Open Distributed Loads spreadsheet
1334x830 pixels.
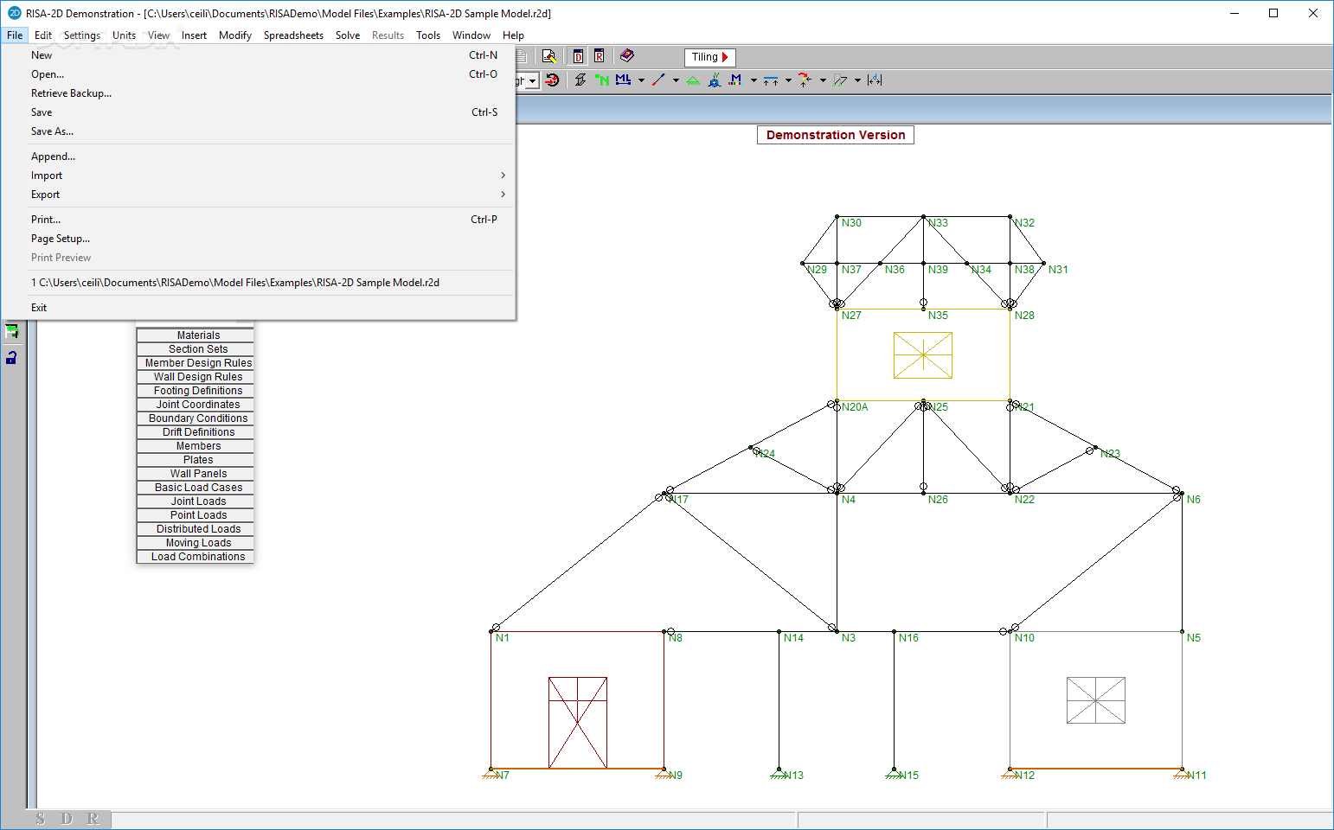click(196, 529)
